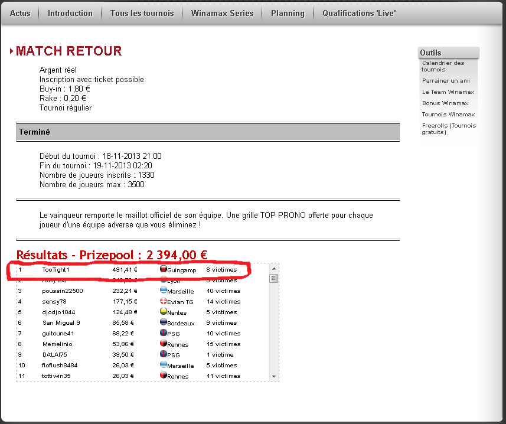Click 1 victime in DALAI75 row
The width and height of the screenshot is (506, 424).
[220, 355]
